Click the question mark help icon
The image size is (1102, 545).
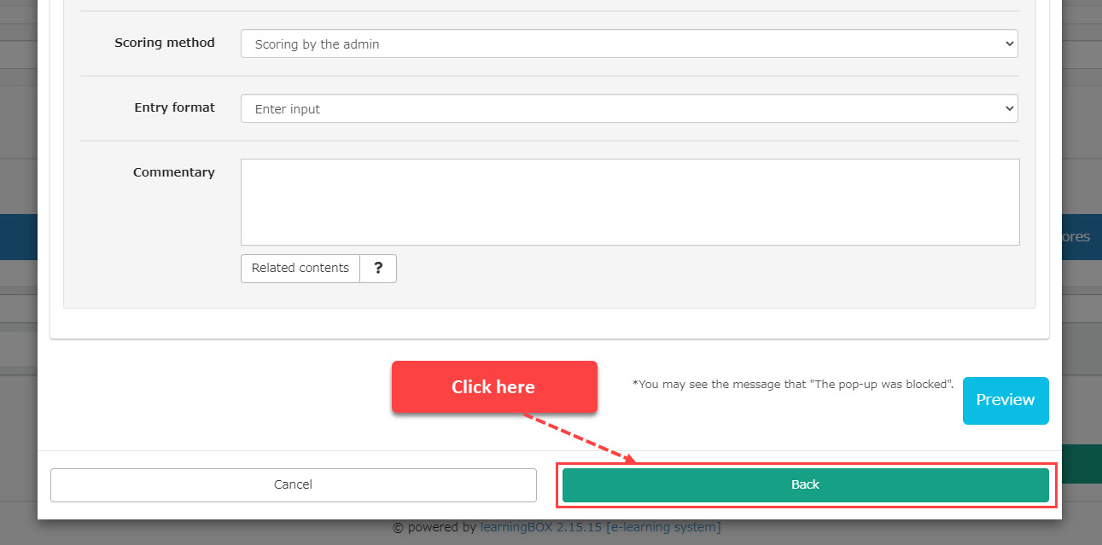[378, 268]
